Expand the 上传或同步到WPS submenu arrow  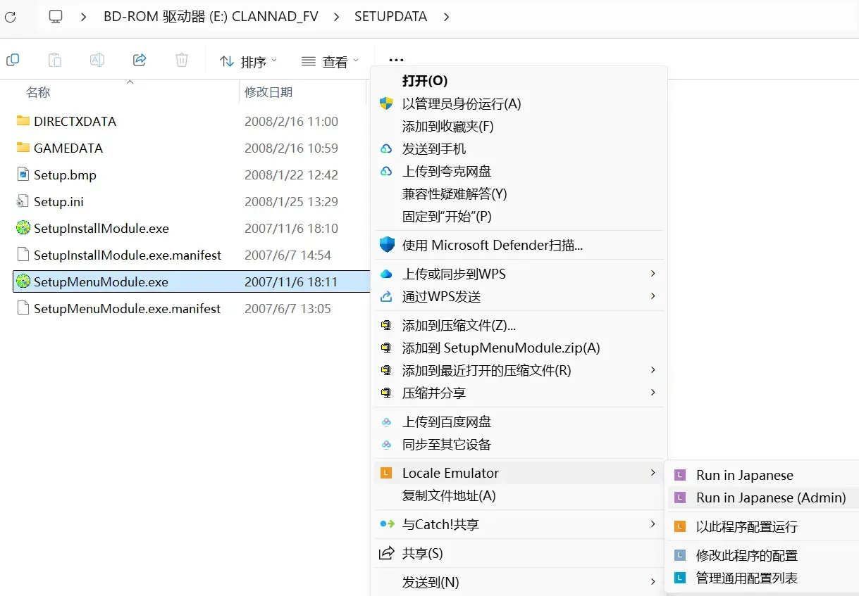click(x=653, y=273)
